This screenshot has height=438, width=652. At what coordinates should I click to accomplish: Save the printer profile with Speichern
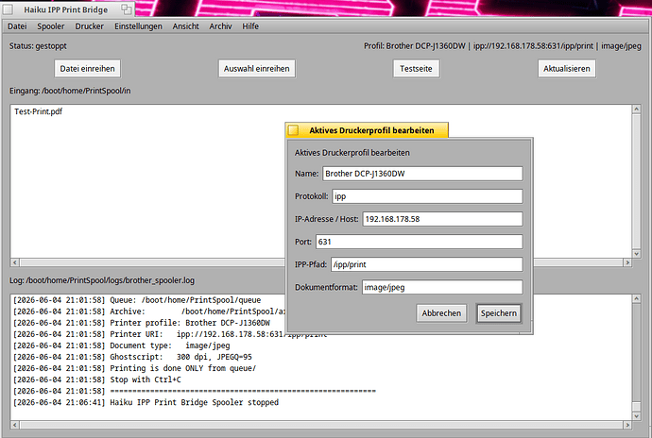click(x=499, y=313)
